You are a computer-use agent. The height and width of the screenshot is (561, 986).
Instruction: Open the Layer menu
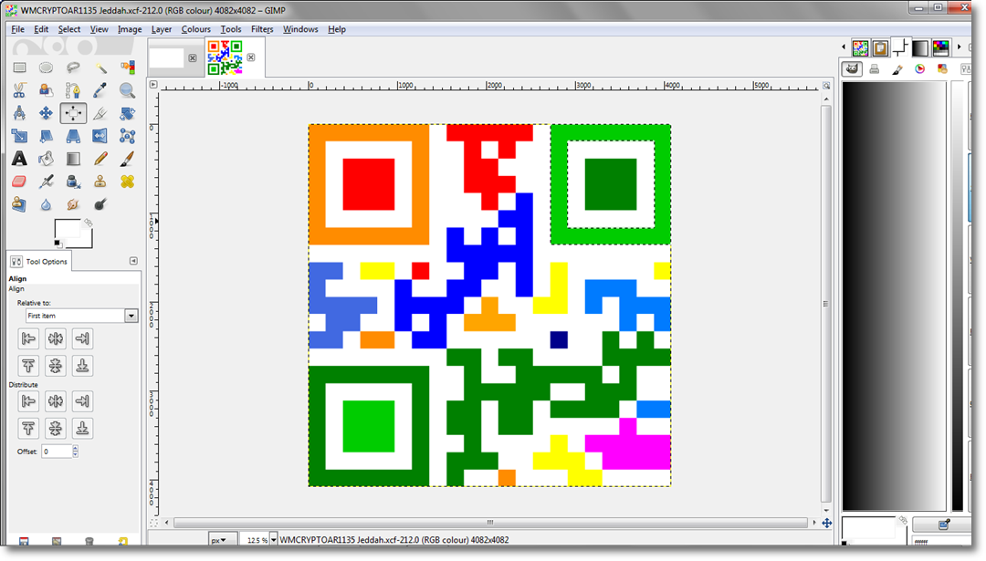pos(161,29)
